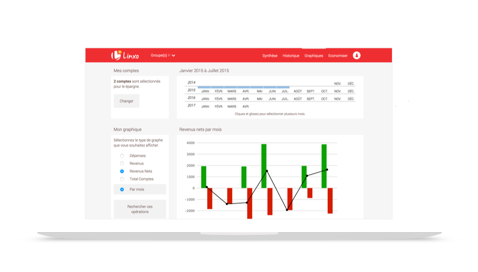Select the Total Comptes radio option

(x=122, y=179)
